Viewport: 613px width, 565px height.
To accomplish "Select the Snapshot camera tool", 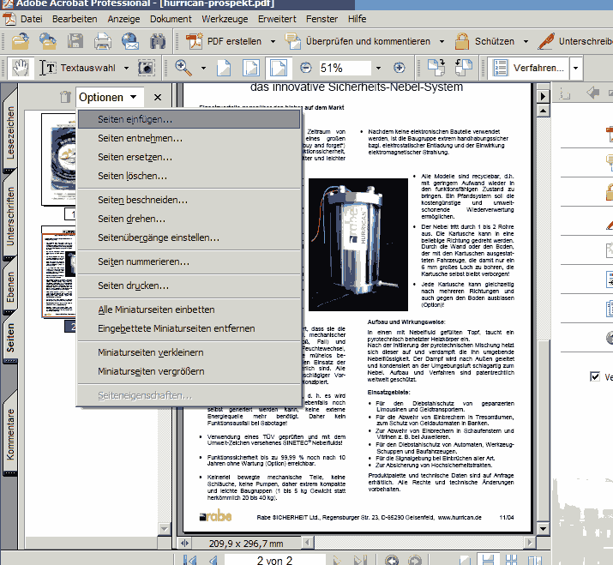I will pos(147,68).
